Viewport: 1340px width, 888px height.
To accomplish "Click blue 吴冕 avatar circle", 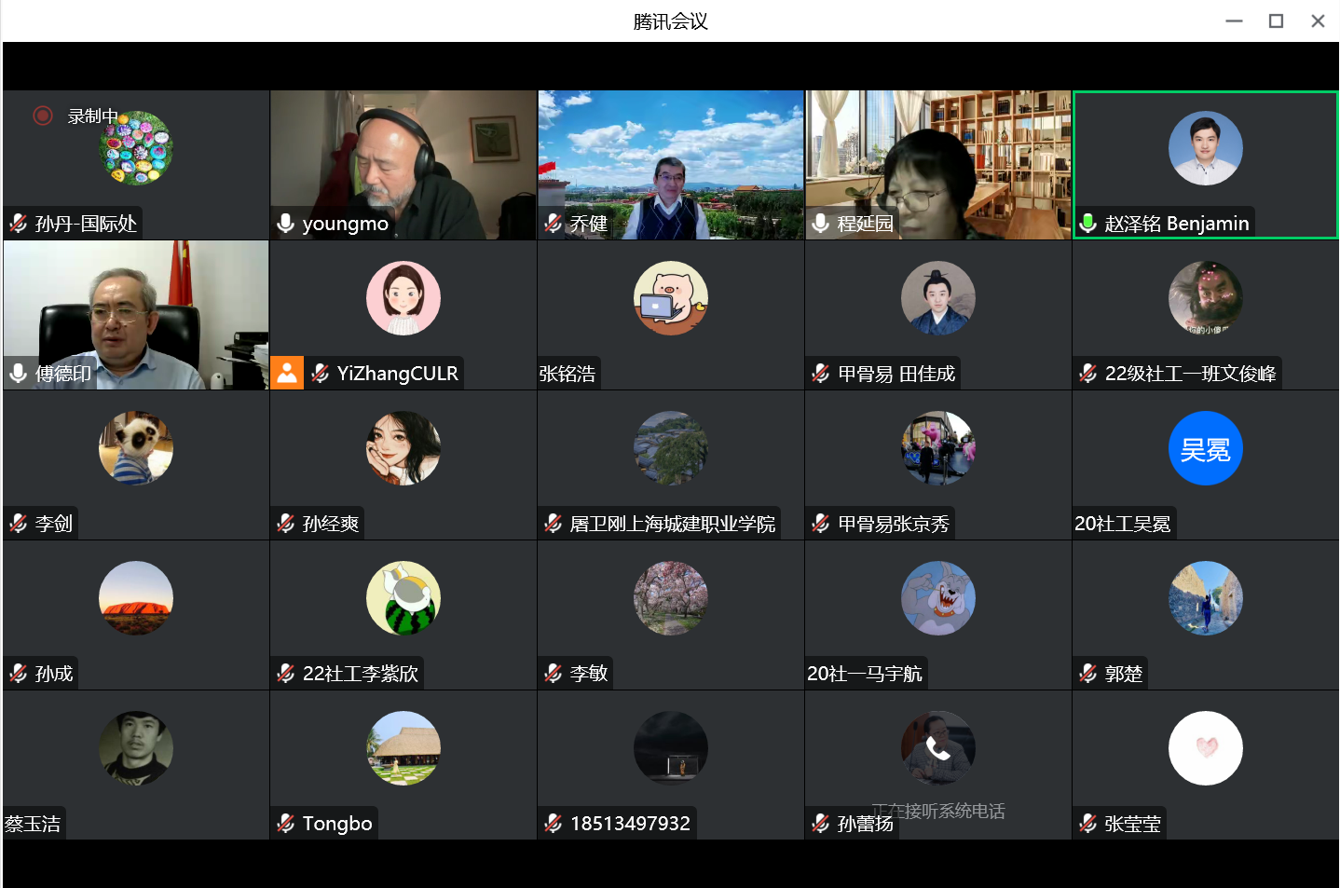I will point(1206,448).
